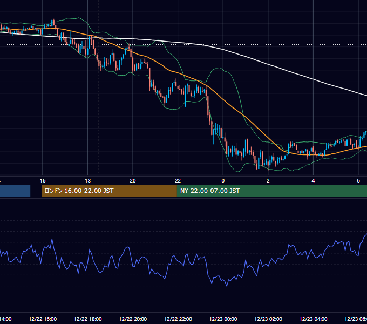
Task: Click the 12/22 20:00 time label
Action: click(133, 319)
